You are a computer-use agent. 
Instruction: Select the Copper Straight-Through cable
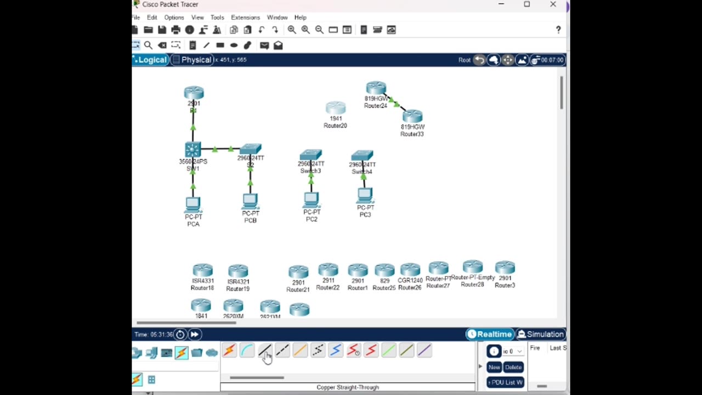point(265,350)
